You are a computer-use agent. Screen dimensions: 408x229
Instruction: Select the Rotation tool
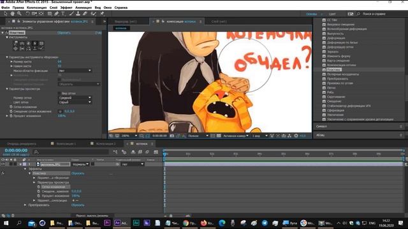pos(27,13)
